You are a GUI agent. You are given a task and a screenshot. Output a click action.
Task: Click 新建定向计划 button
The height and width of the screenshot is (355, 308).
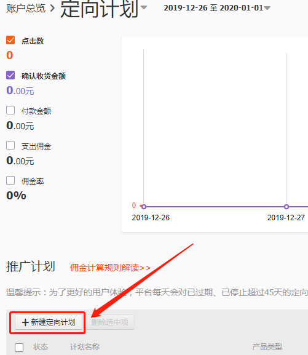pyautogui.click(x=49, y=322)
